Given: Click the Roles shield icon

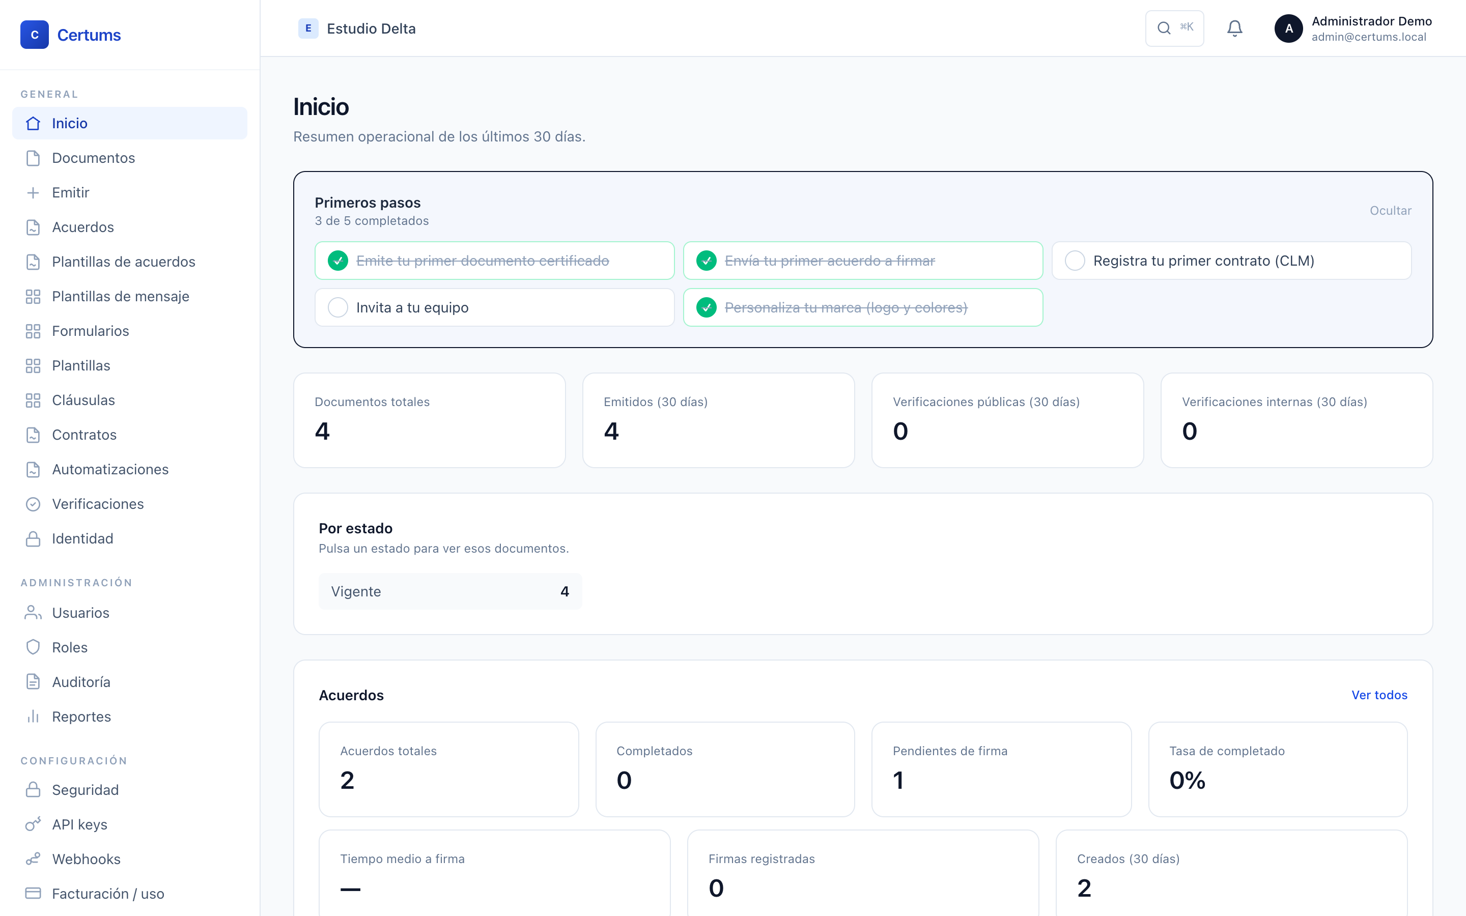Looking at the screenshot, I should pyautogui.click(x=33, y=647).
